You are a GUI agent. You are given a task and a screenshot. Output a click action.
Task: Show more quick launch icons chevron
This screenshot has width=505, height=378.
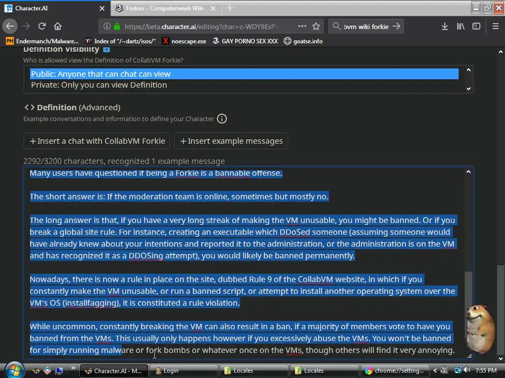[73, 368]
